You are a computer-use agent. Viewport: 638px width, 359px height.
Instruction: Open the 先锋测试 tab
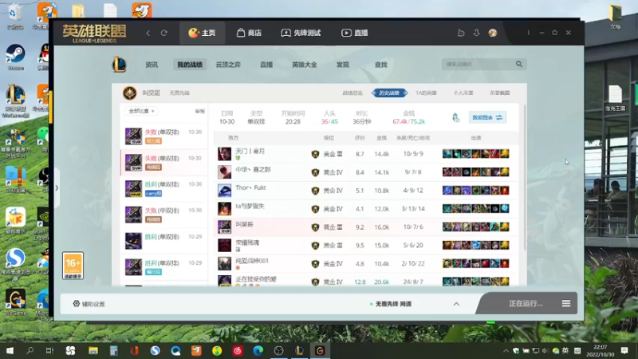301,33
